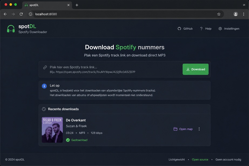Expand the tab search chevron at top right

[x=244, y=5]
